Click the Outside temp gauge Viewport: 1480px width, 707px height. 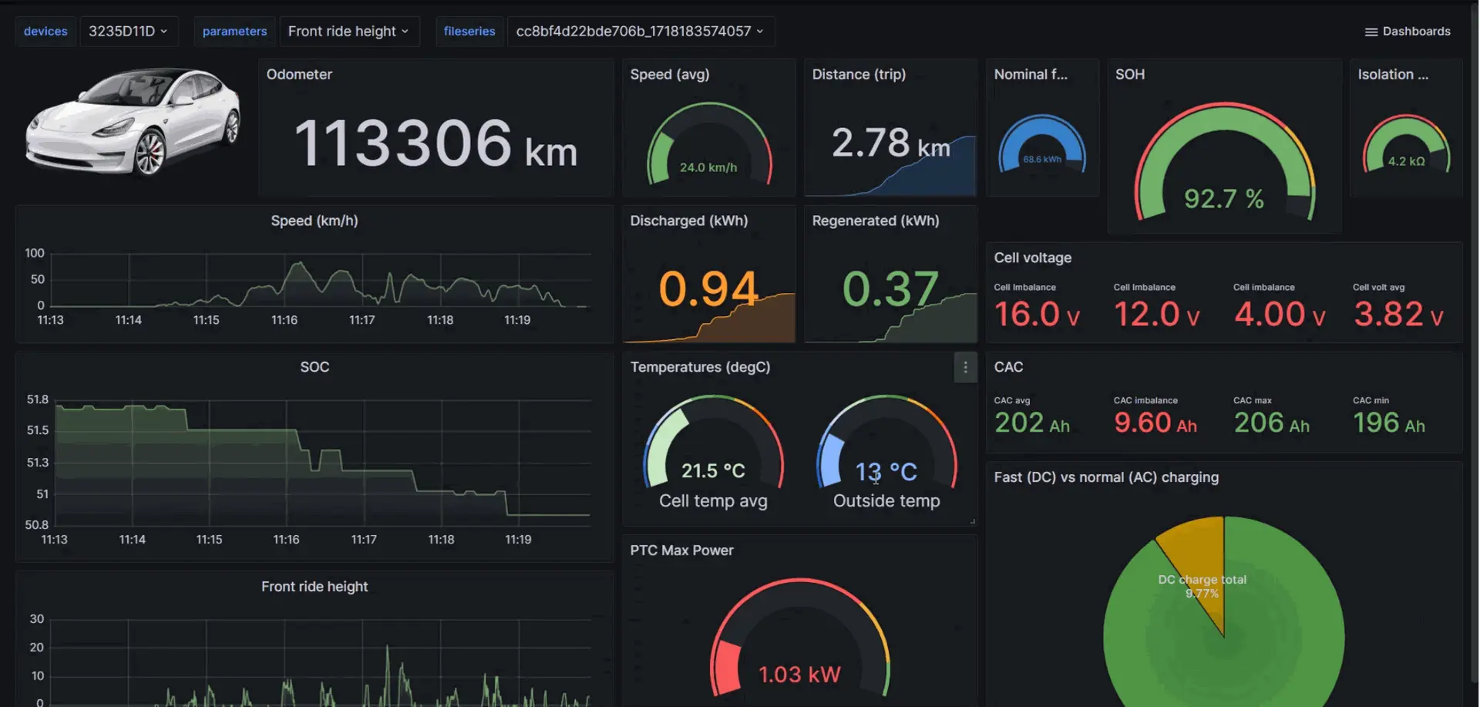coord(886,447)
